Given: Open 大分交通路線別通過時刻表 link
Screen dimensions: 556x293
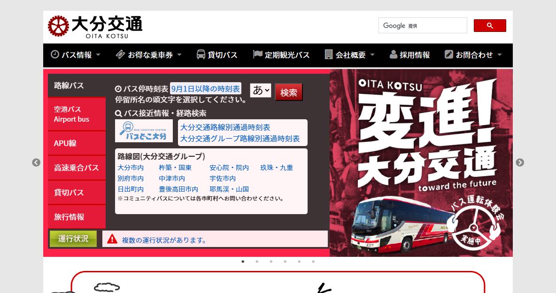Looking at the screenshot, I should pos(225,127).
